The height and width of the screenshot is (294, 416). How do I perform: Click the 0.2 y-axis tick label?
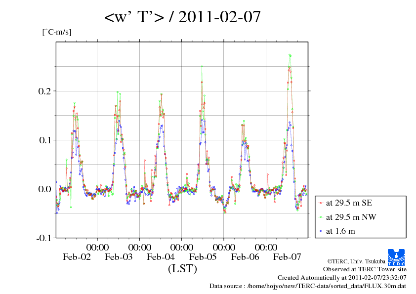coord(44,91)
